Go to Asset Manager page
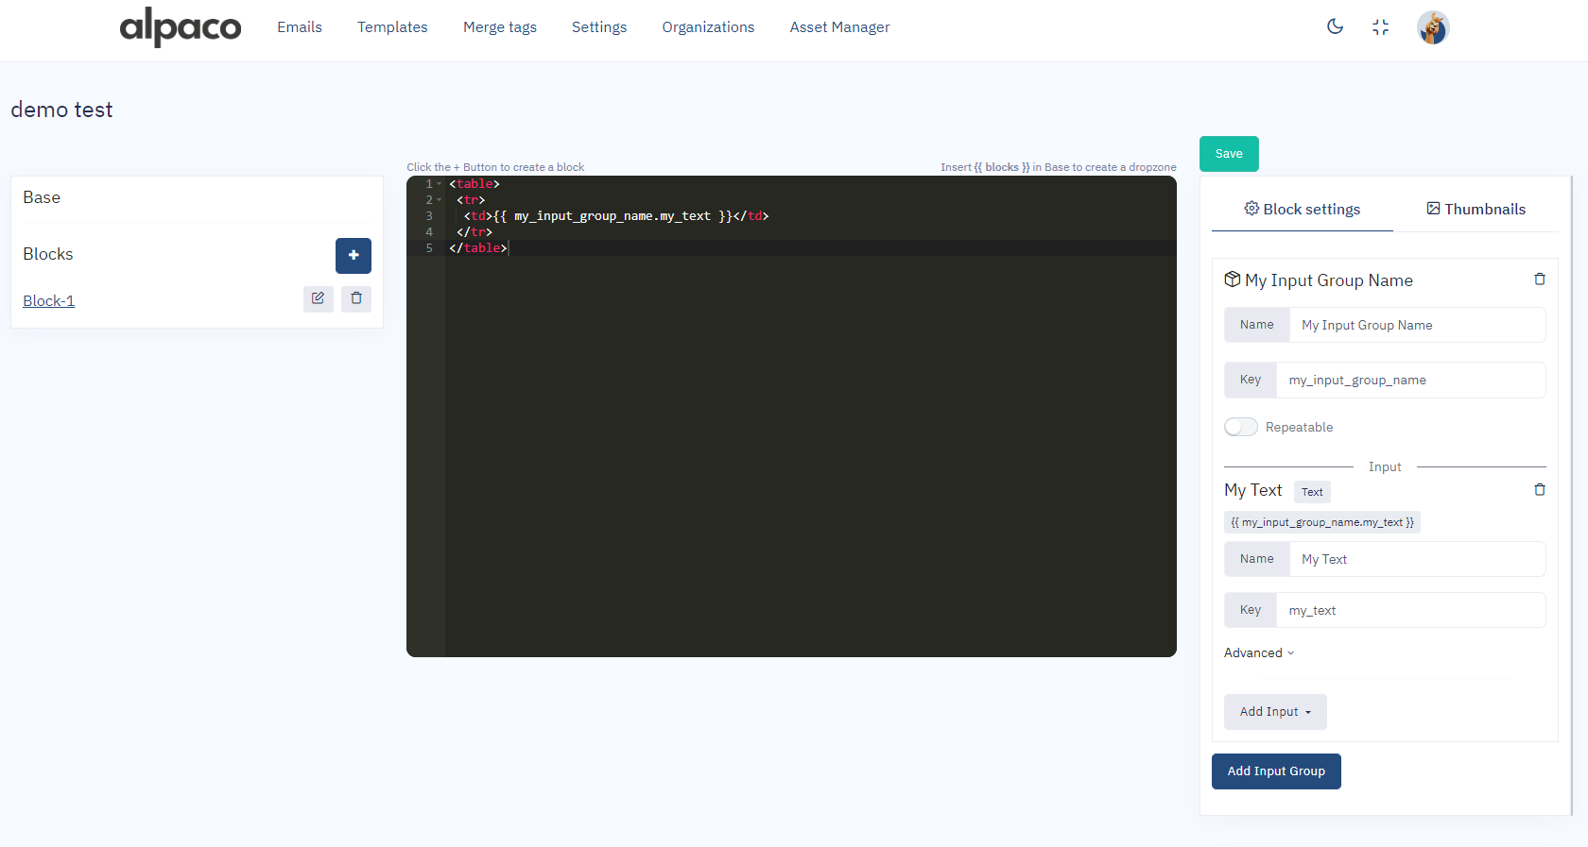The width and height of the screenshot is (1588, 847). click(x=839, y=27)
